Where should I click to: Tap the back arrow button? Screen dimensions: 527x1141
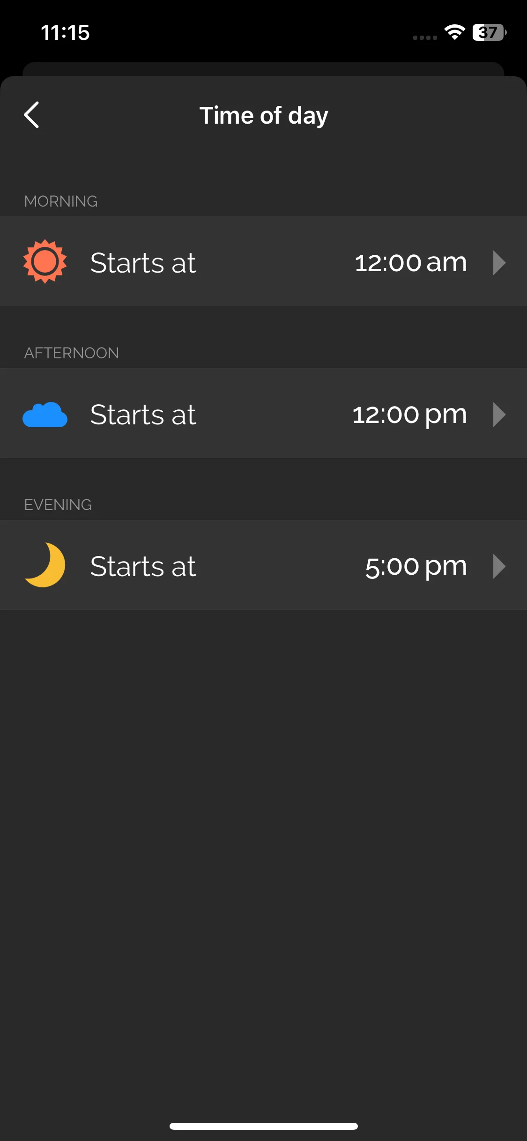coord(31,115)
